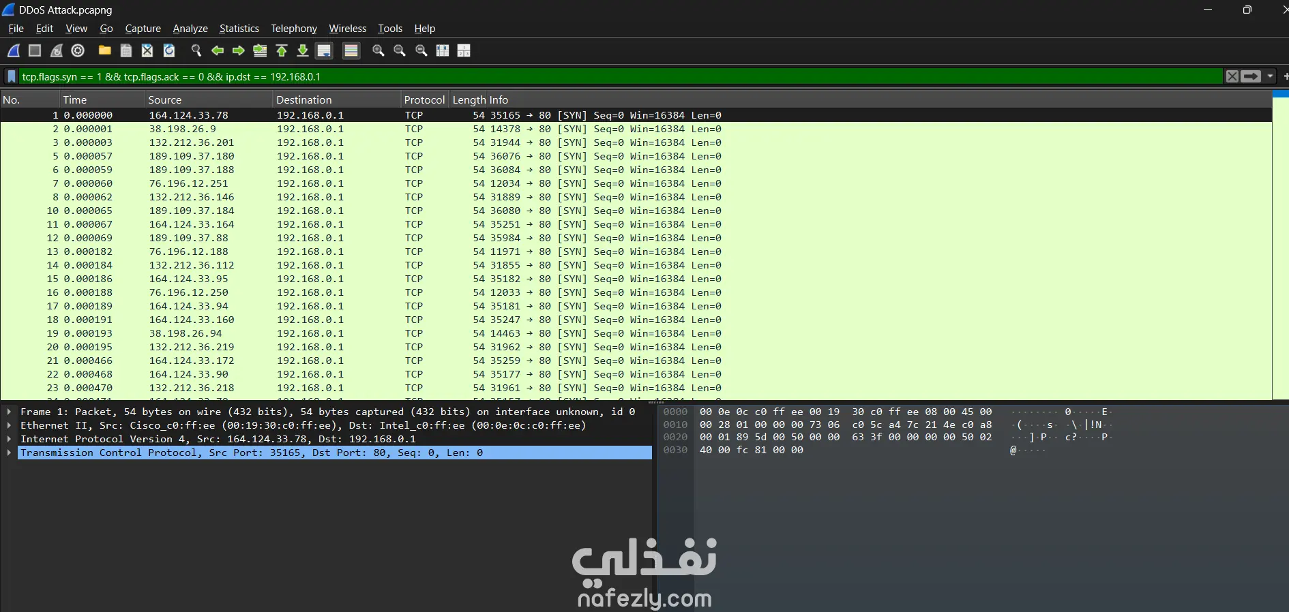Sort packets by the Source column
The height and width of the screenshot is (612, 1289).
point(209,100)
